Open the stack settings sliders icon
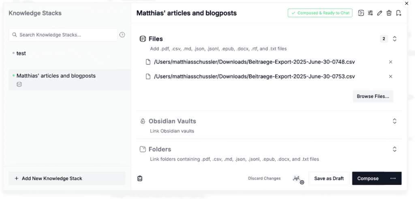The image size is (415, 199). (370, 13)
